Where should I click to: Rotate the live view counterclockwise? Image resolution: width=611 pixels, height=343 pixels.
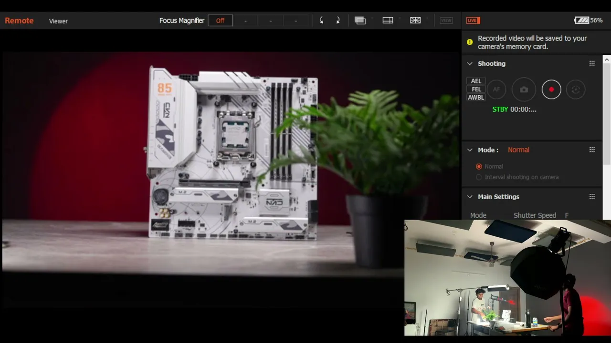322,20
